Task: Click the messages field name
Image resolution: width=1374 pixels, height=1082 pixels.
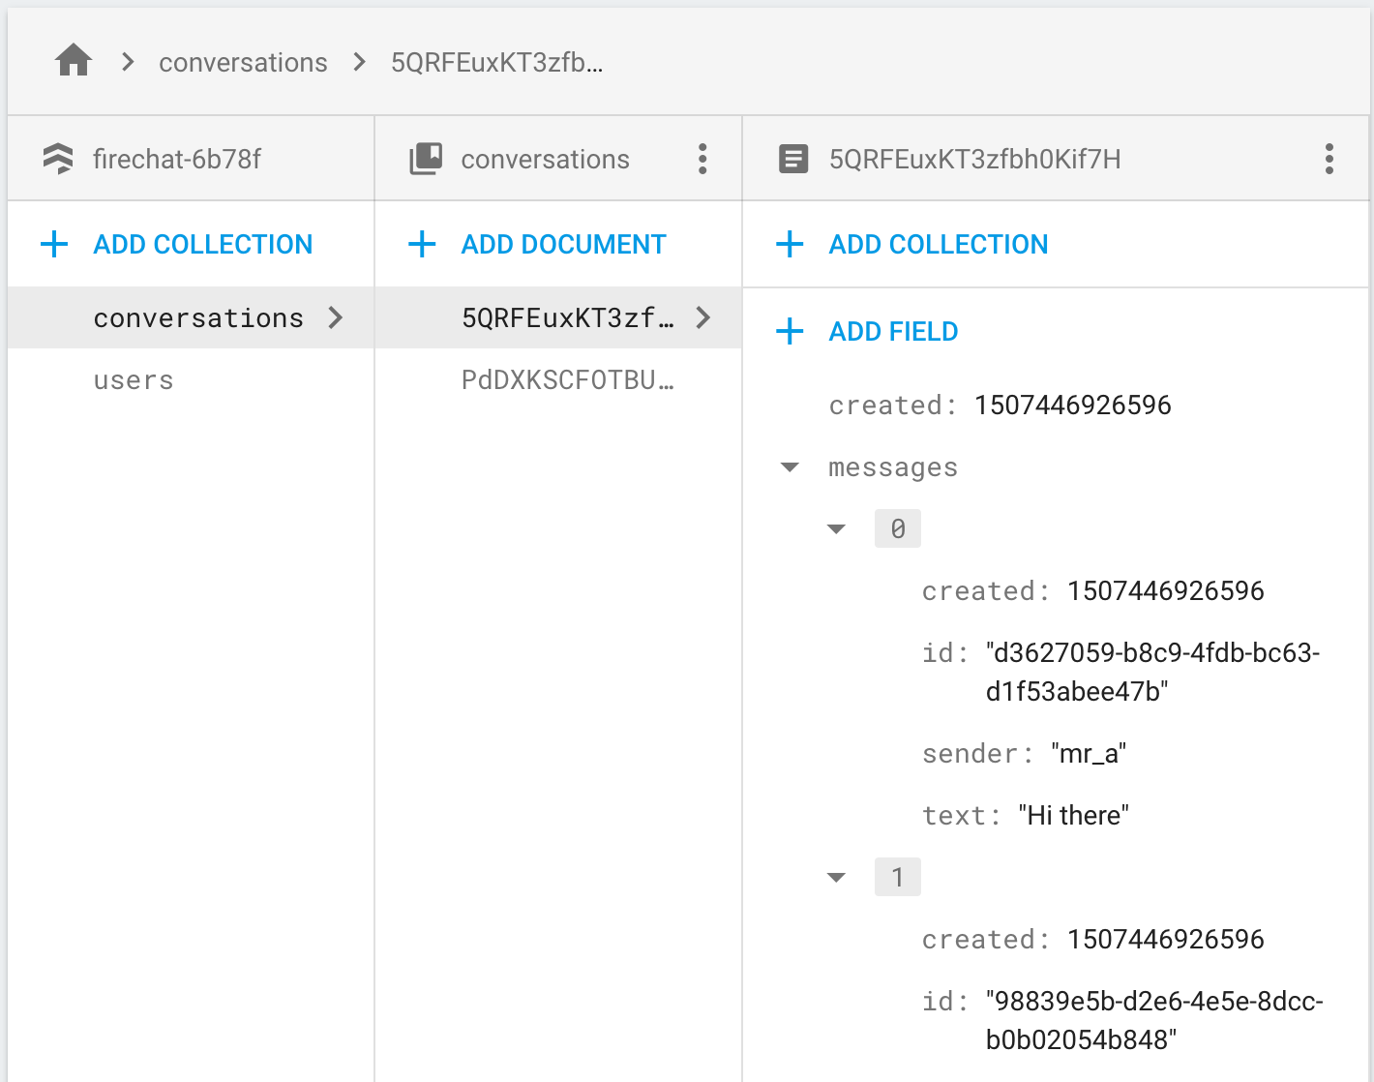Action: [x=893, y=467]
